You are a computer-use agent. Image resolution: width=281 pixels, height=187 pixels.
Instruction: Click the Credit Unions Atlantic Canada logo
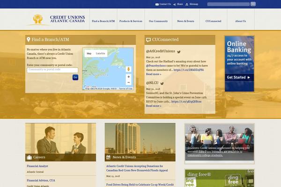click(55, 20)
